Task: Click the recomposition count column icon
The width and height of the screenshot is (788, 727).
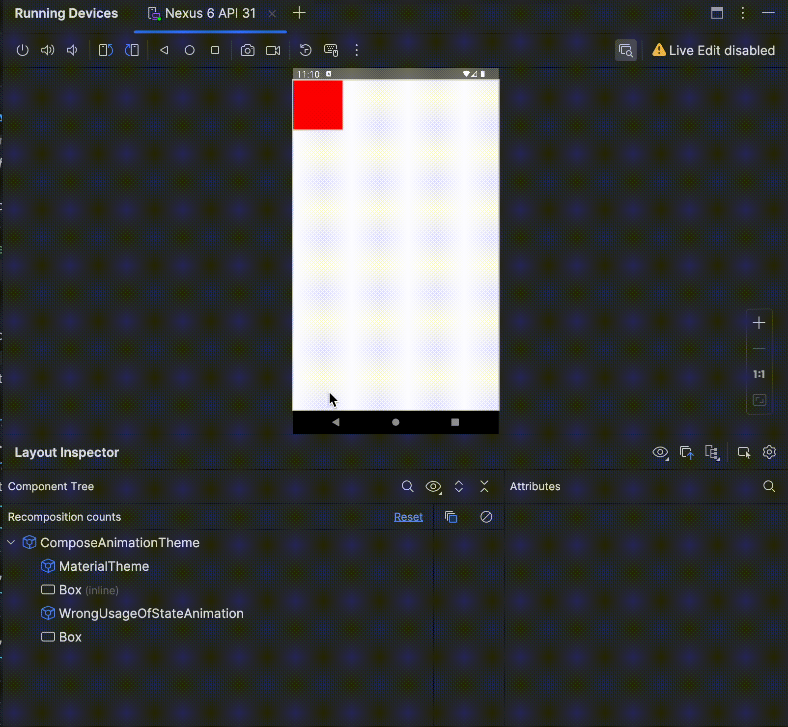Action: 451,517
